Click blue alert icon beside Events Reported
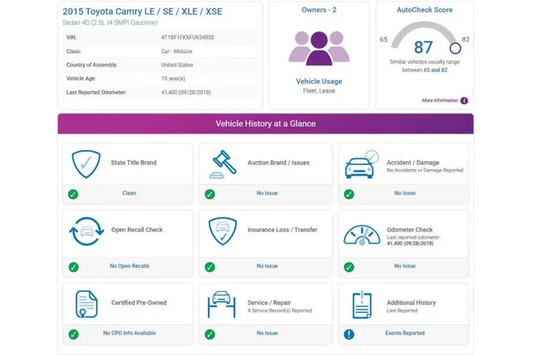The height and width of the screenshot is (356, 535). coord(348,334)
